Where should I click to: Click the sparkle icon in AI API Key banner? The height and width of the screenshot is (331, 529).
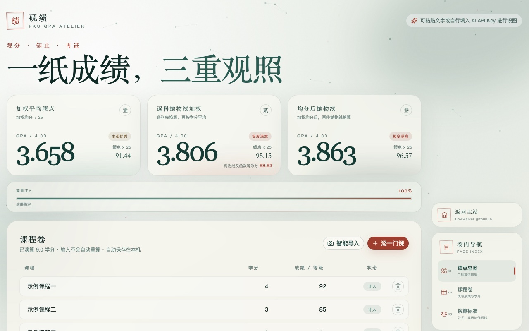(414, 21)
